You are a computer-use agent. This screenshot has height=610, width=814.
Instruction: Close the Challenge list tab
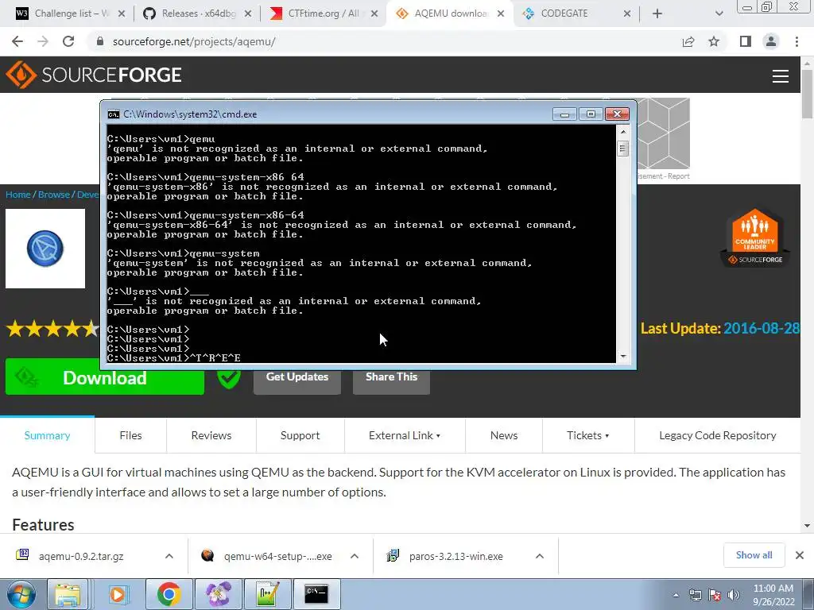click(122, 14)
